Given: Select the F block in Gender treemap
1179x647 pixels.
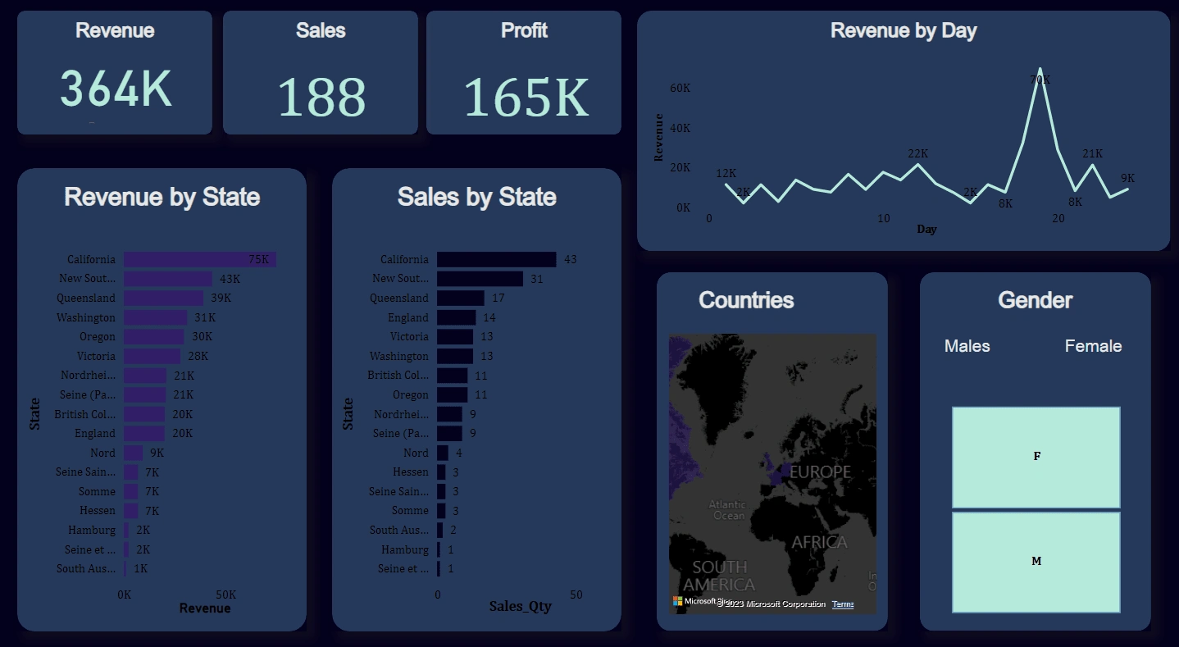Looking at the screenshot, I should click(x=1036, y=457).
